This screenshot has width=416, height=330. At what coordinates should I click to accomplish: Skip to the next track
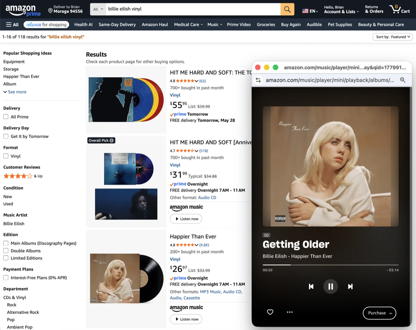350,286
